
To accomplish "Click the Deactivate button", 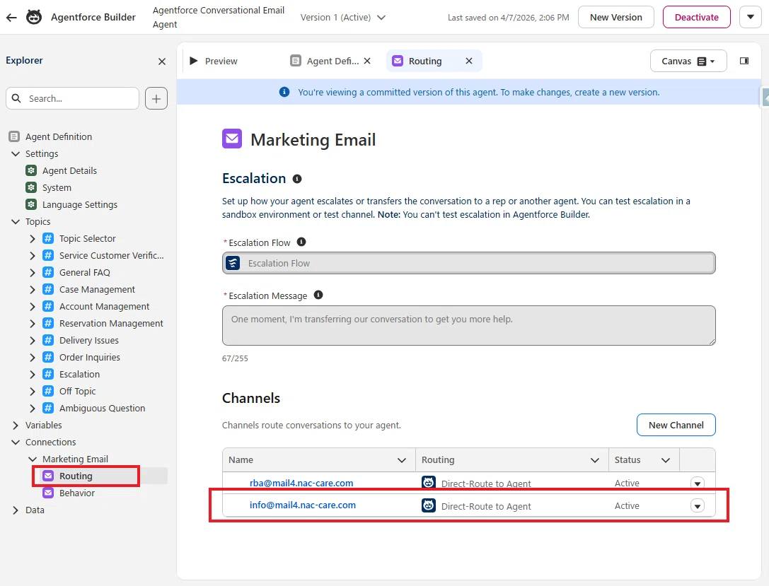I will coord(696,17).
